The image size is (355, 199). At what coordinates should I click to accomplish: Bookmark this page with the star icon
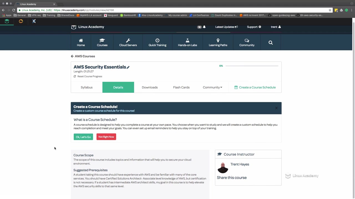click(x=330, y=10)
